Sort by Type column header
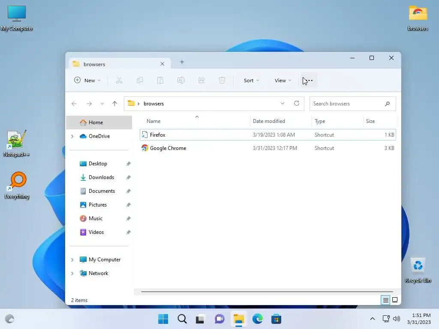 [x=337, y=121]
